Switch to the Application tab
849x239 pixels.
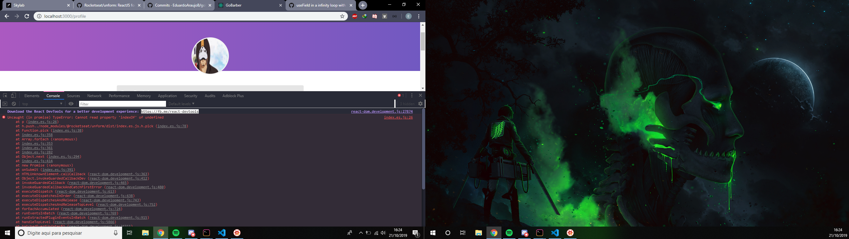[x=168, y=96]
